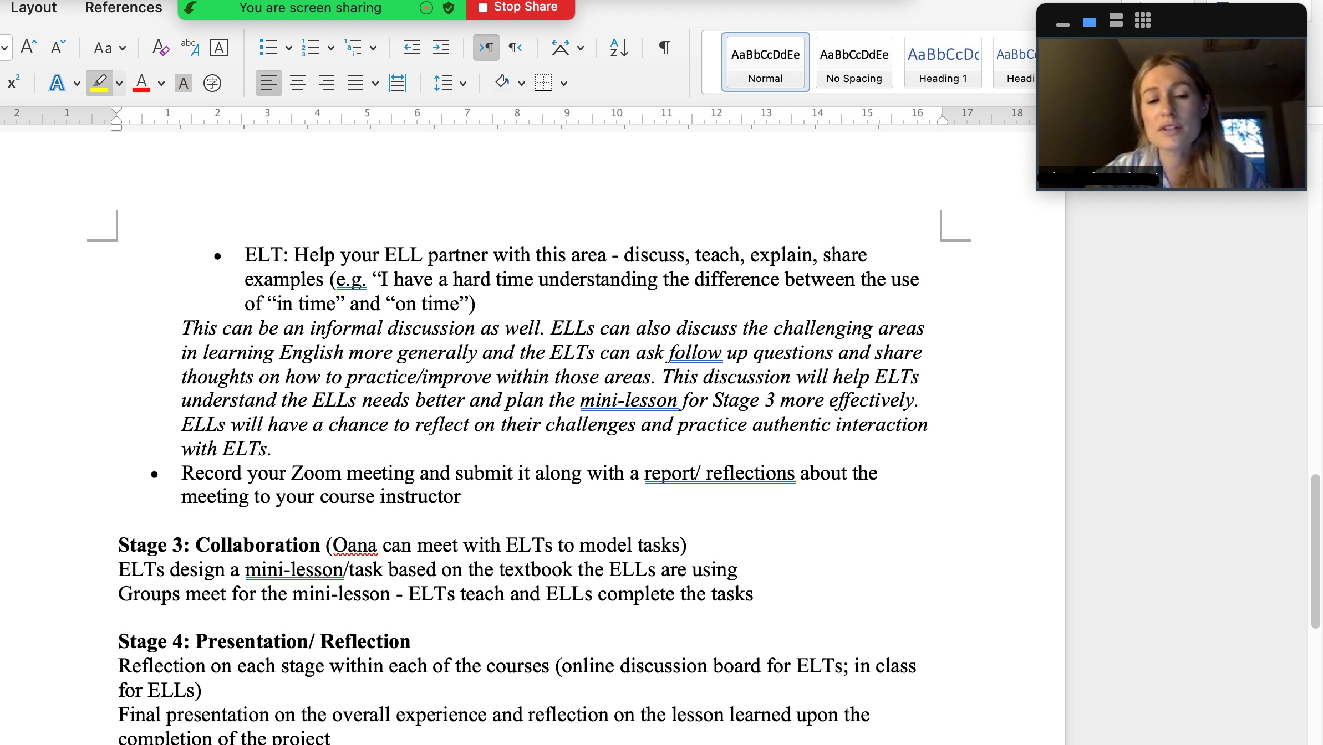Decrease font size with the smaller A icon
The height and width of the screenshot is (745, 1323).
(x=58, y=47)
